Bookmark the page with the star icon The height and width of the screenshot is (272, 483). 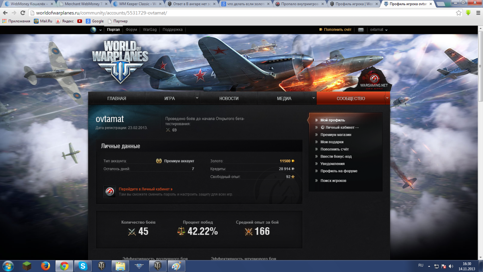click(459, 13)
